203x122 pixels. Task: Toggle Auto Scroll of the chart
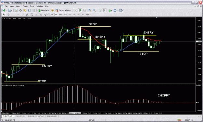(x=100, y=10)
